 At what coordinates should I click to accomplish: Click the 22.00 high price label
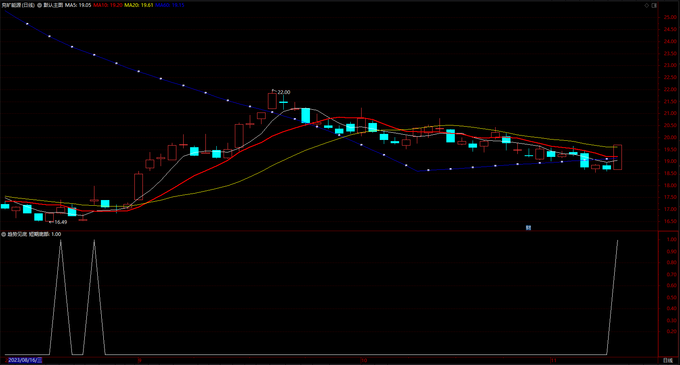pos(284,92)
